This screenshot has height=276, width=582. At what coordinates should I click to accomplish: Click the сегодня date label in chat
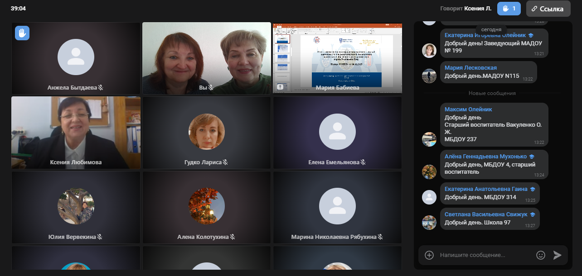pos(491,29)
